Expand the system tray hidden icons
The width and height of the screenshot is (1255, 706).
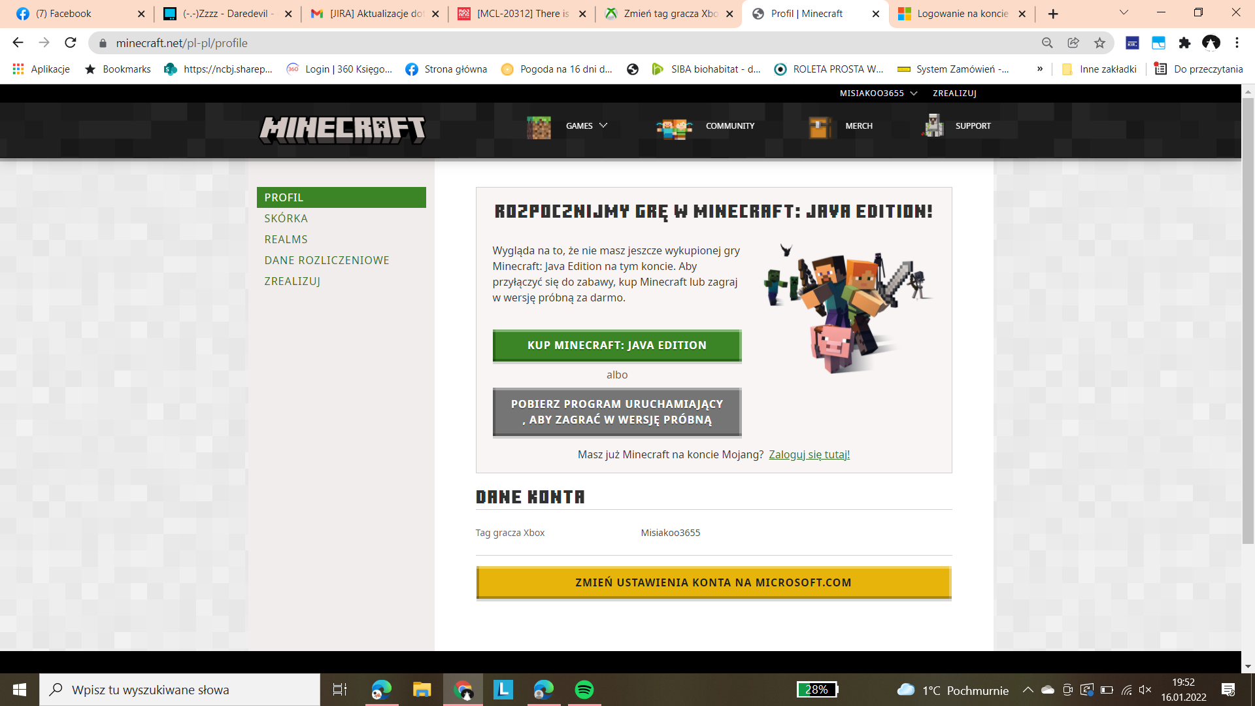pyautogui.click(x=1028, y=690)
